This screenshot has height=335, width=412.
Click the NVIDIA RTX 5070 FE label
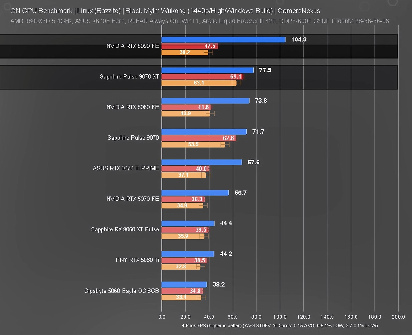pos(132,199)
